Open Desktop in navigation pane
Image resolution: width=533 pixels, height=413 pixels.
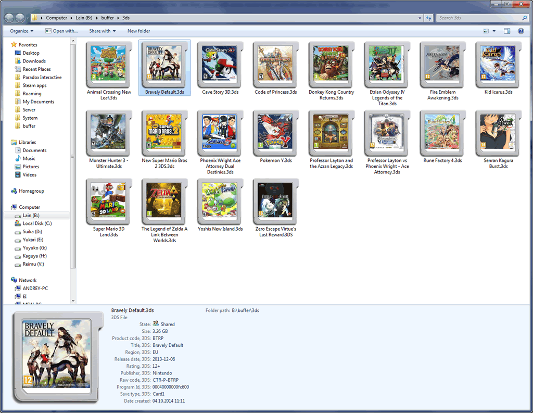[x=31, y=53]
